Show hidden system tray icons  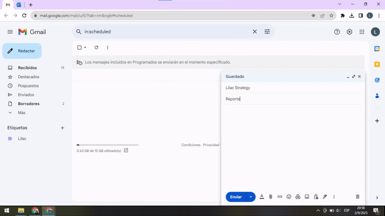point(318,211)
